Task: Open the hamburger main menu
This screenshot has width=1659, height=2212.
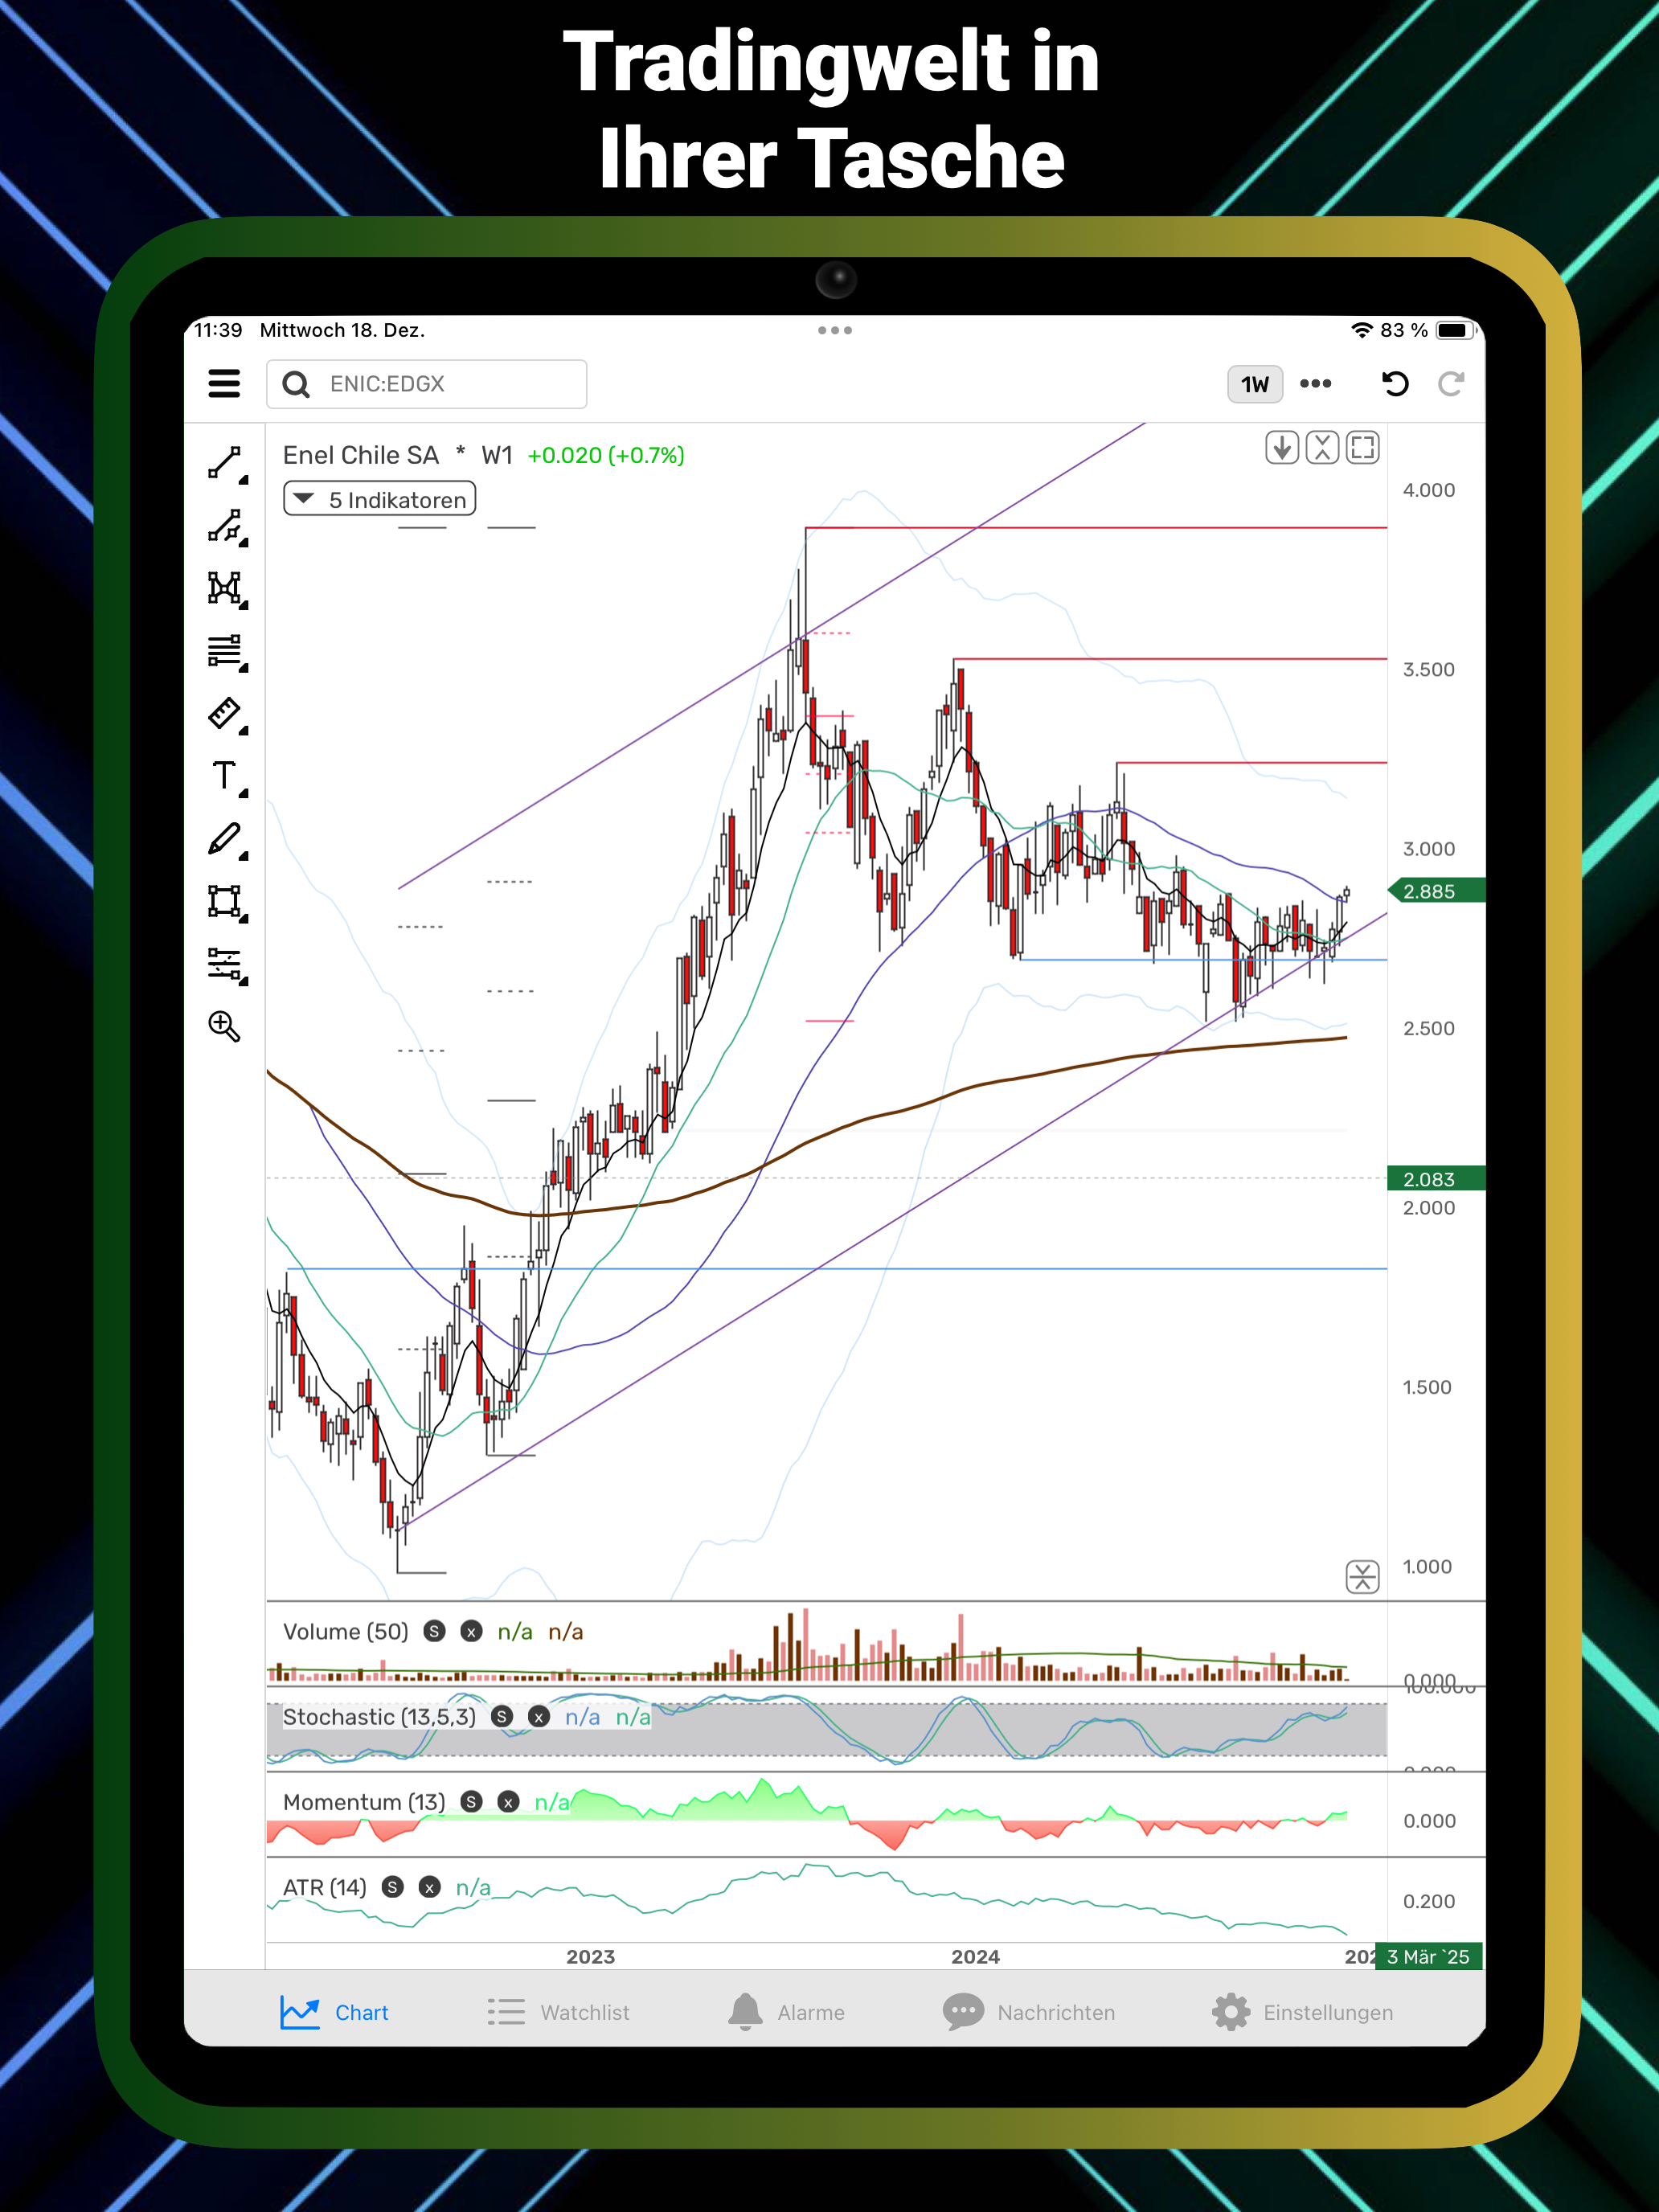Action: (224, 384)
